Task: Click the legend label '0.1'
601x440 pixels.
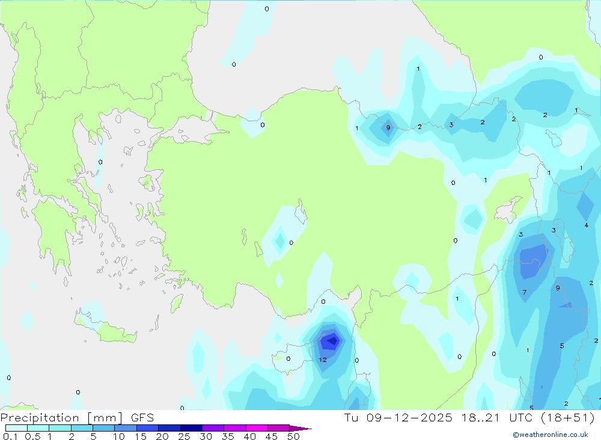Action: pyautogui.click(x=10, y=436)
